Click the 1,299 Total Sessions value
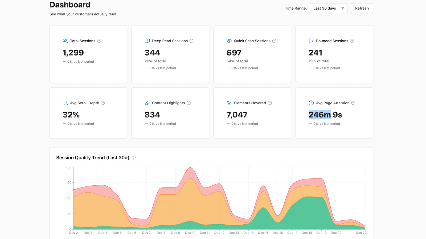Viewport: 426px width, 239px height. coord(73,53)
